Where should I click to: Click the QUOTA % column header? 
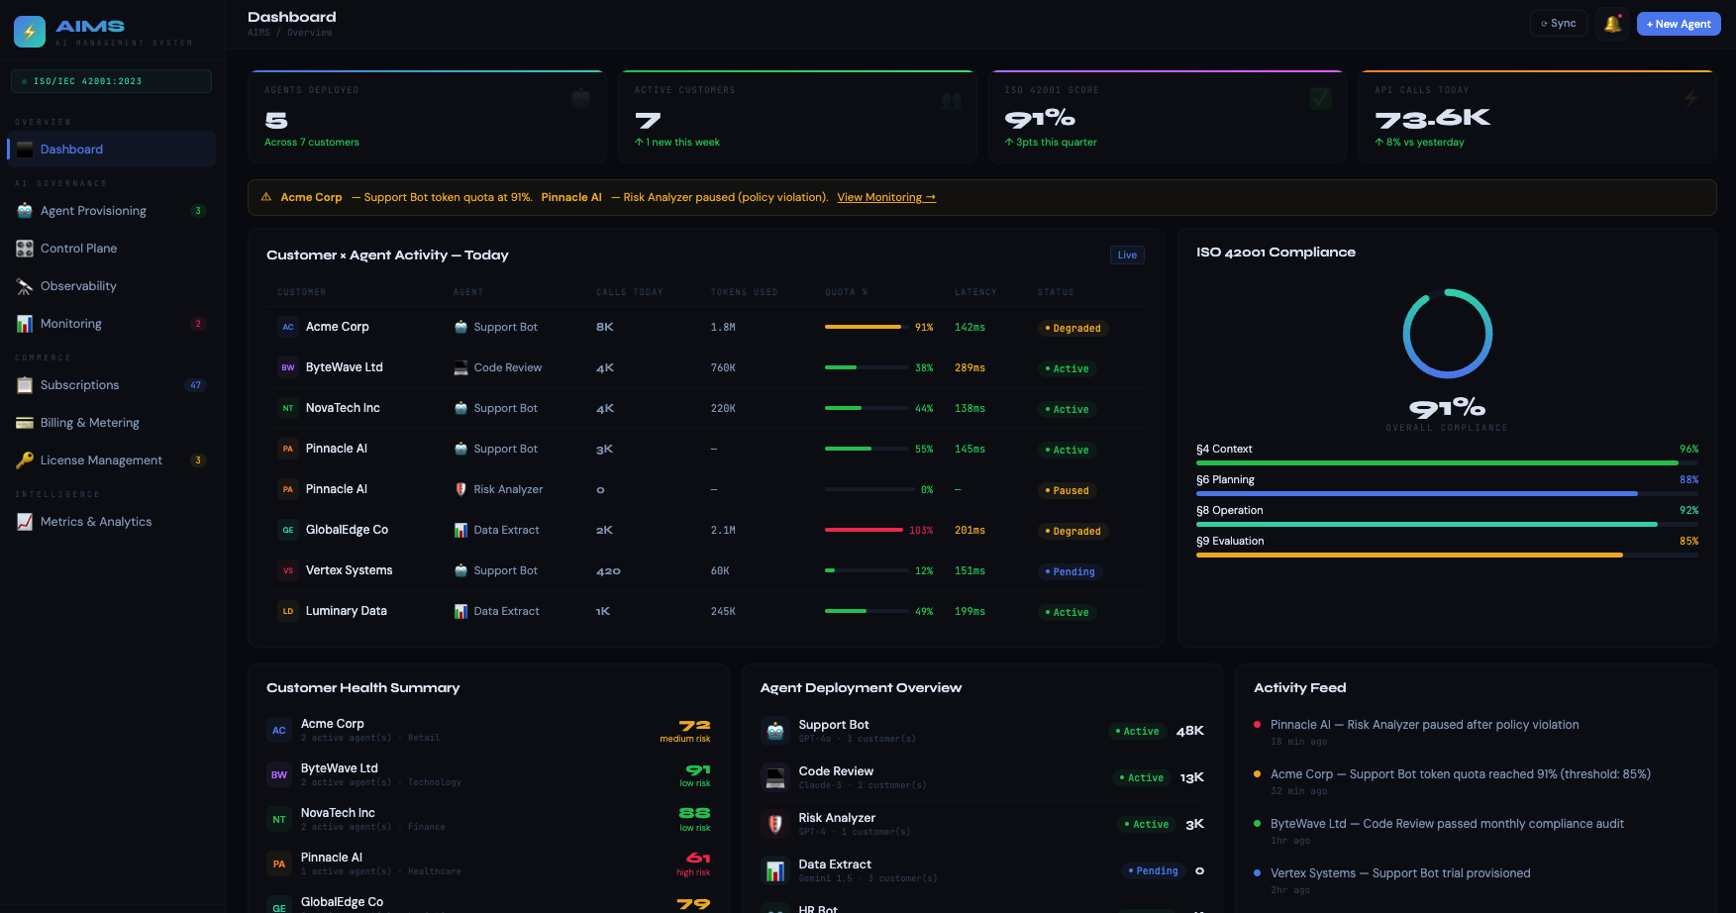click(846, 292)
